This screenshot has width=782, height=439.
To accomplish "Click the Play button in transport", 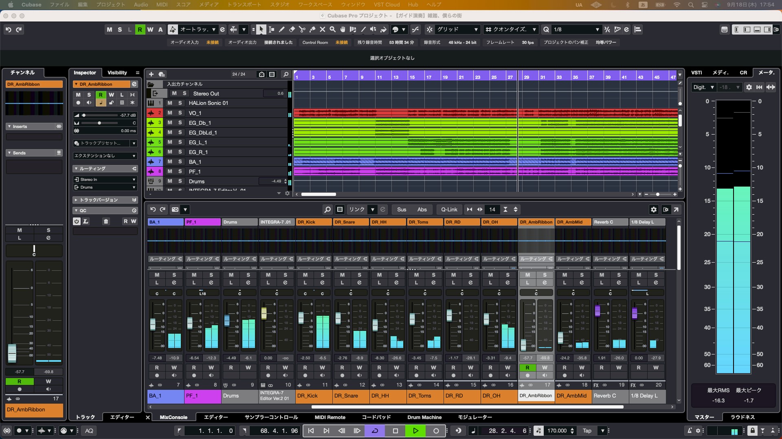I will point(415,430).
